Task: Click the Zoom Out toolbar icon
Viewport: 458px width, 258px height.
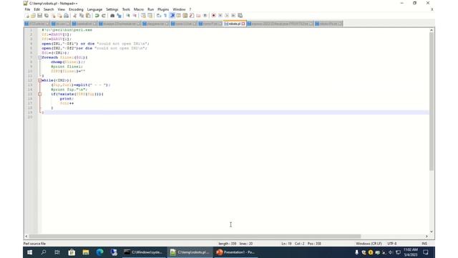Action: point(135,16)
